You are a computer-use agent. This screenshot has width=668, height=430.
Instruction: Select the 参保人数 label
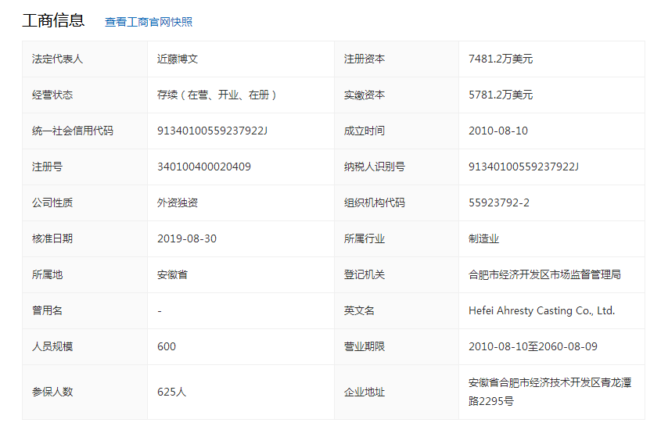52,392
